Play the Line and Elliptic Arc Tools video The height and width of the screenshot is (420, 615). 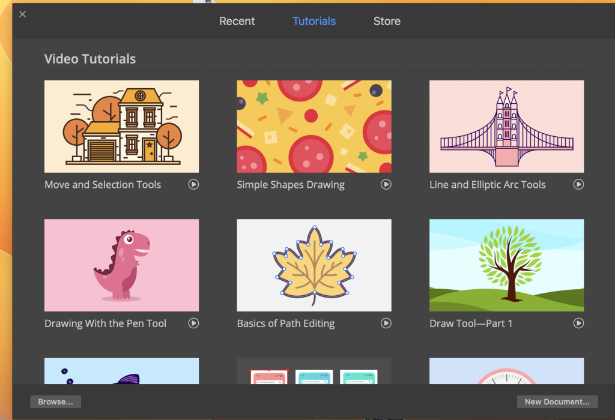pos(578,184)
